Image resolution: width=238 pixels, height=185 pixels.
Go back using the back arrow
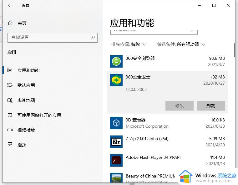pos(10,5)
